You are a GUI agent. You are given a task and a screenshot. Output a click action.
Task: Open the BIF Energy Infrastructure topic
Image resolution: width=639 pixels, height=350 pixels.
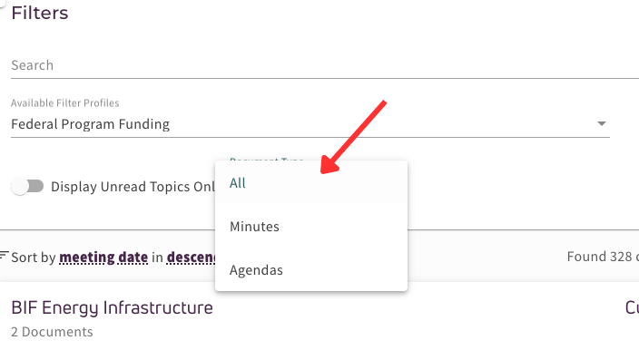point(112,308)
